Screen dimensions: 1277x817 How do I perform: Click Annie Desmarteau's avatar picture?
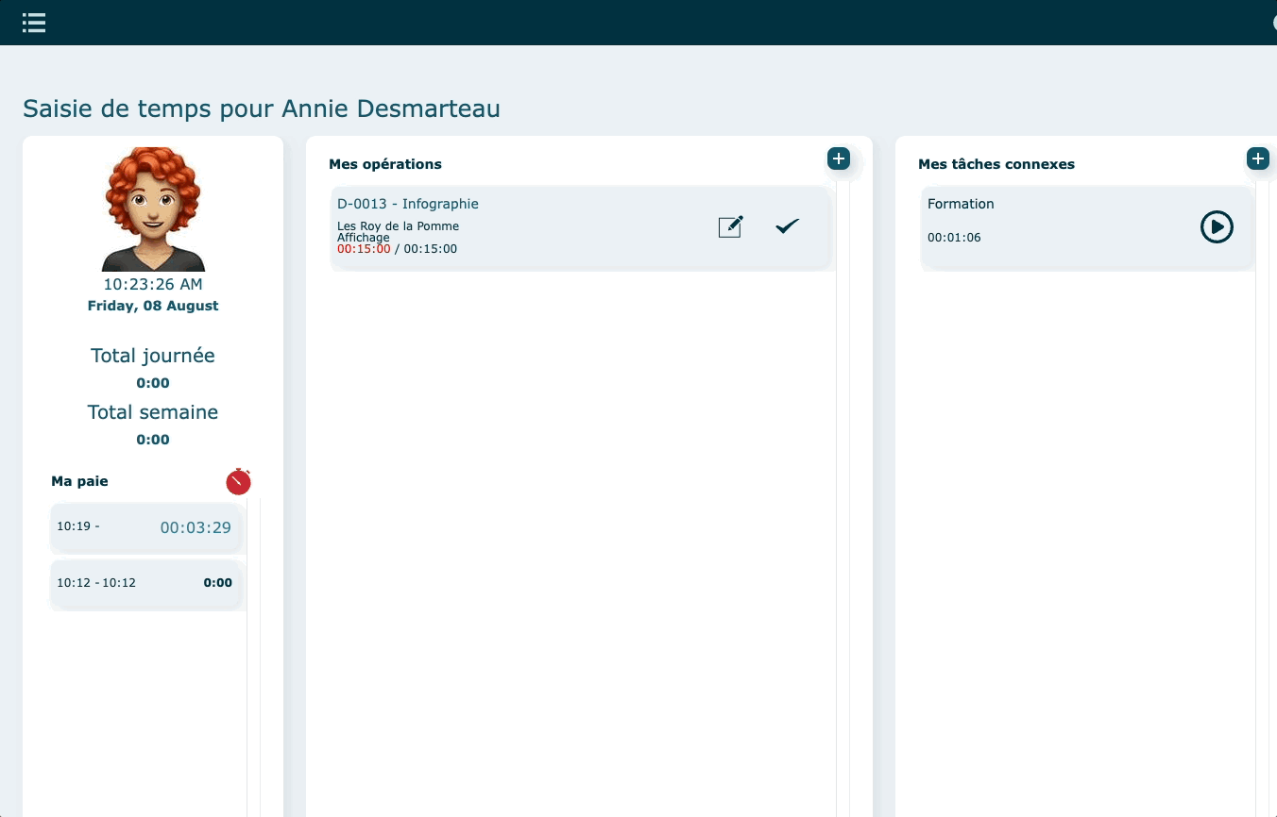click(153, 209)
